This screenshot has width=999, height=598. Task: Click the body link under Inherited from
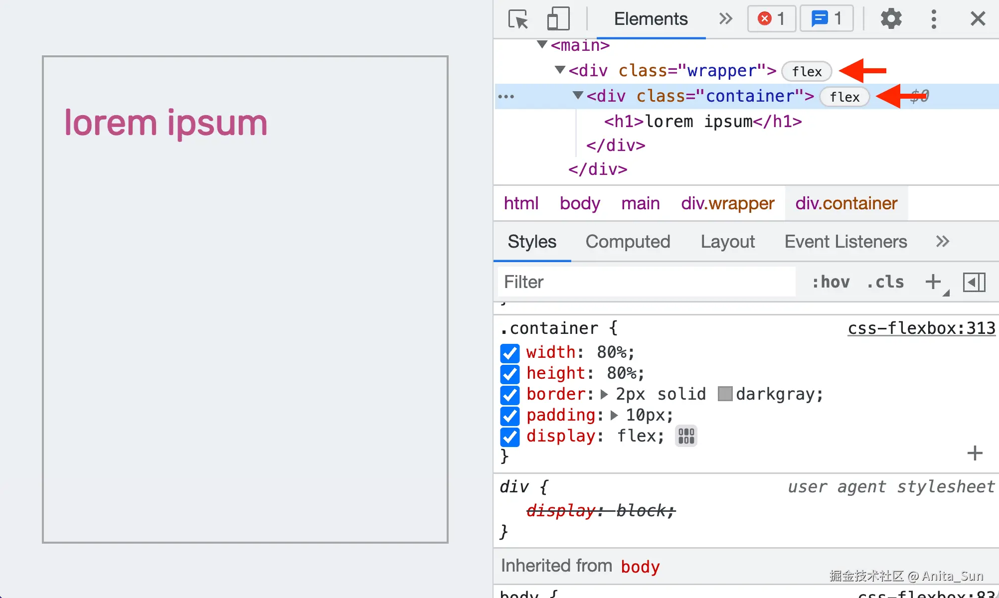(x=640, y=567)
